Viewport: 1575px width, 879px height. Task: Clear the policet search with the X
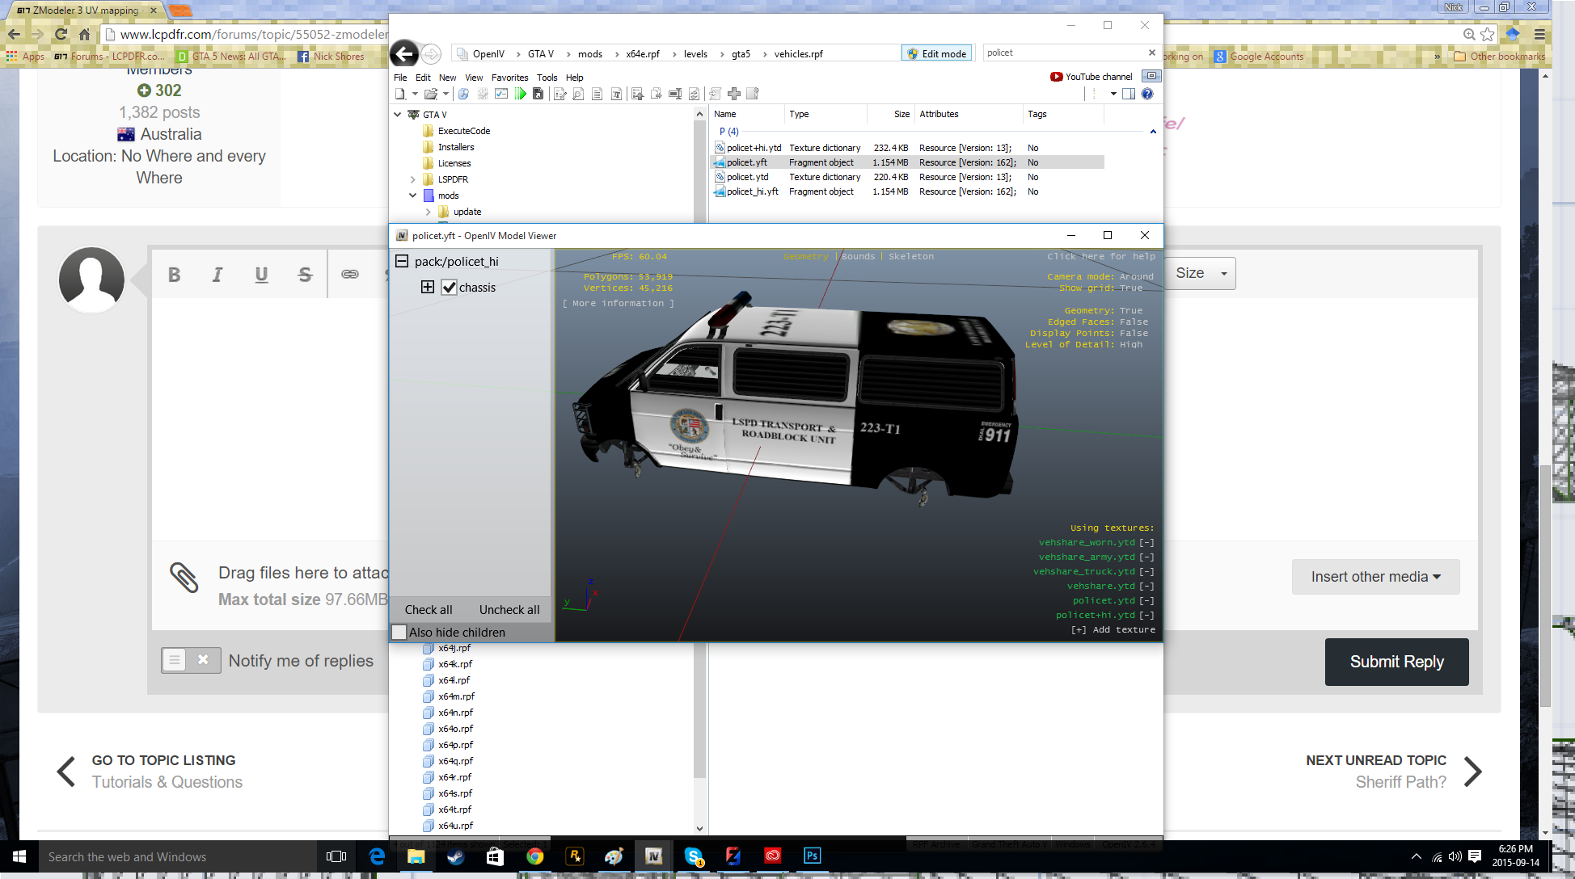pyautogui.click(x=1152, y=53)
